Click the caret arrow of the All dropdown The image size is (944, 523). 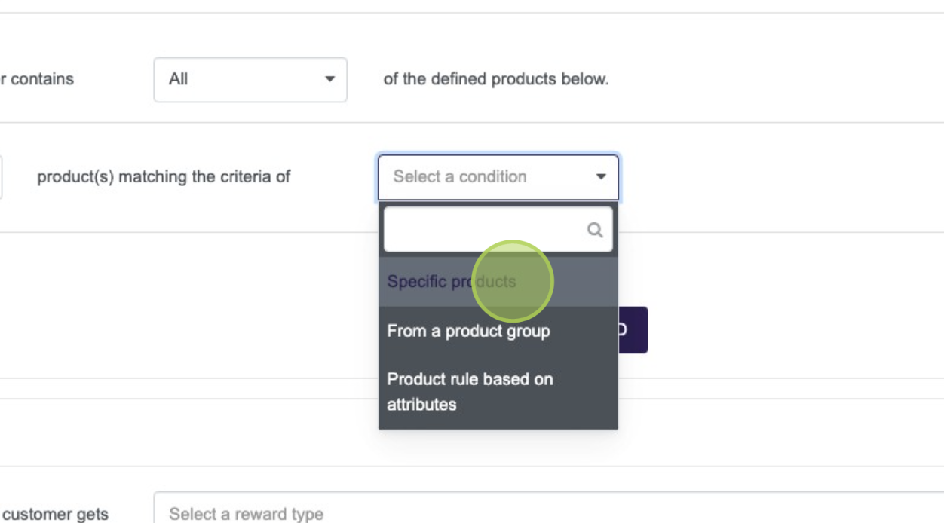click(329, 79)
